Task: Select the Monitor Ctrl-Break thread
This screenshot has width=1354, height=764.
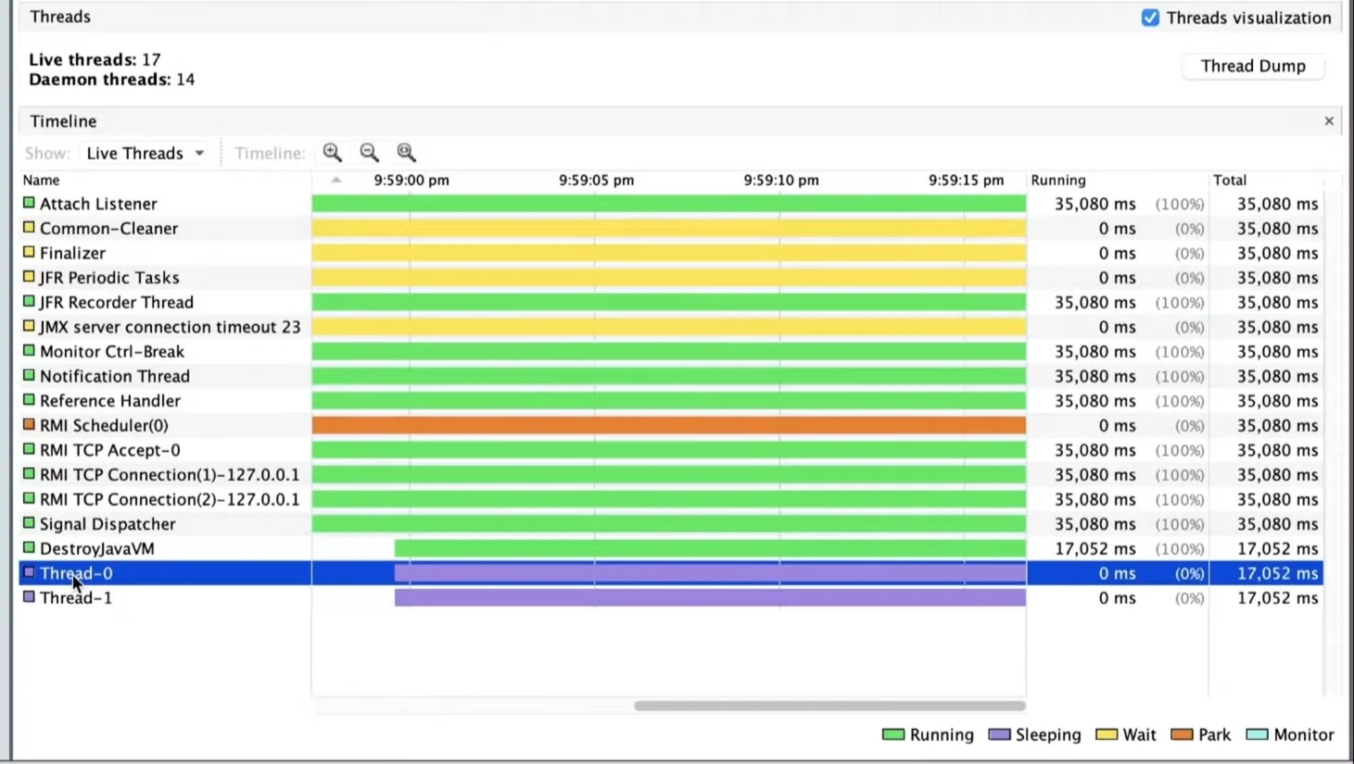Action: (671, 351)
